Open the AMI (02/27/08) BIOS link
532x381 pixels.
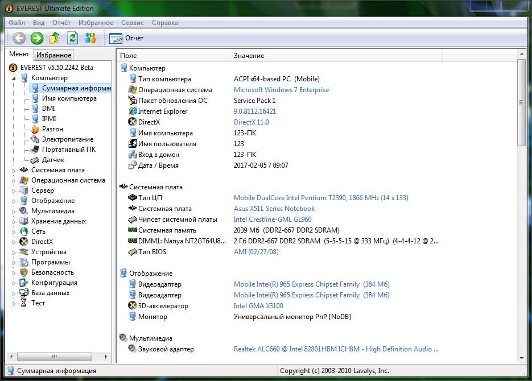[256, 252]
